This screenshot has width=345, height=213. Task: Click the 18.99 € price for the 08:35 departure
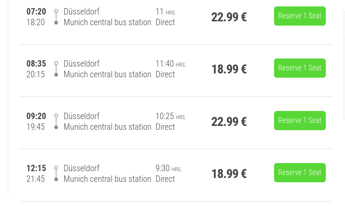pyautogui.click(x=229, y=69)
